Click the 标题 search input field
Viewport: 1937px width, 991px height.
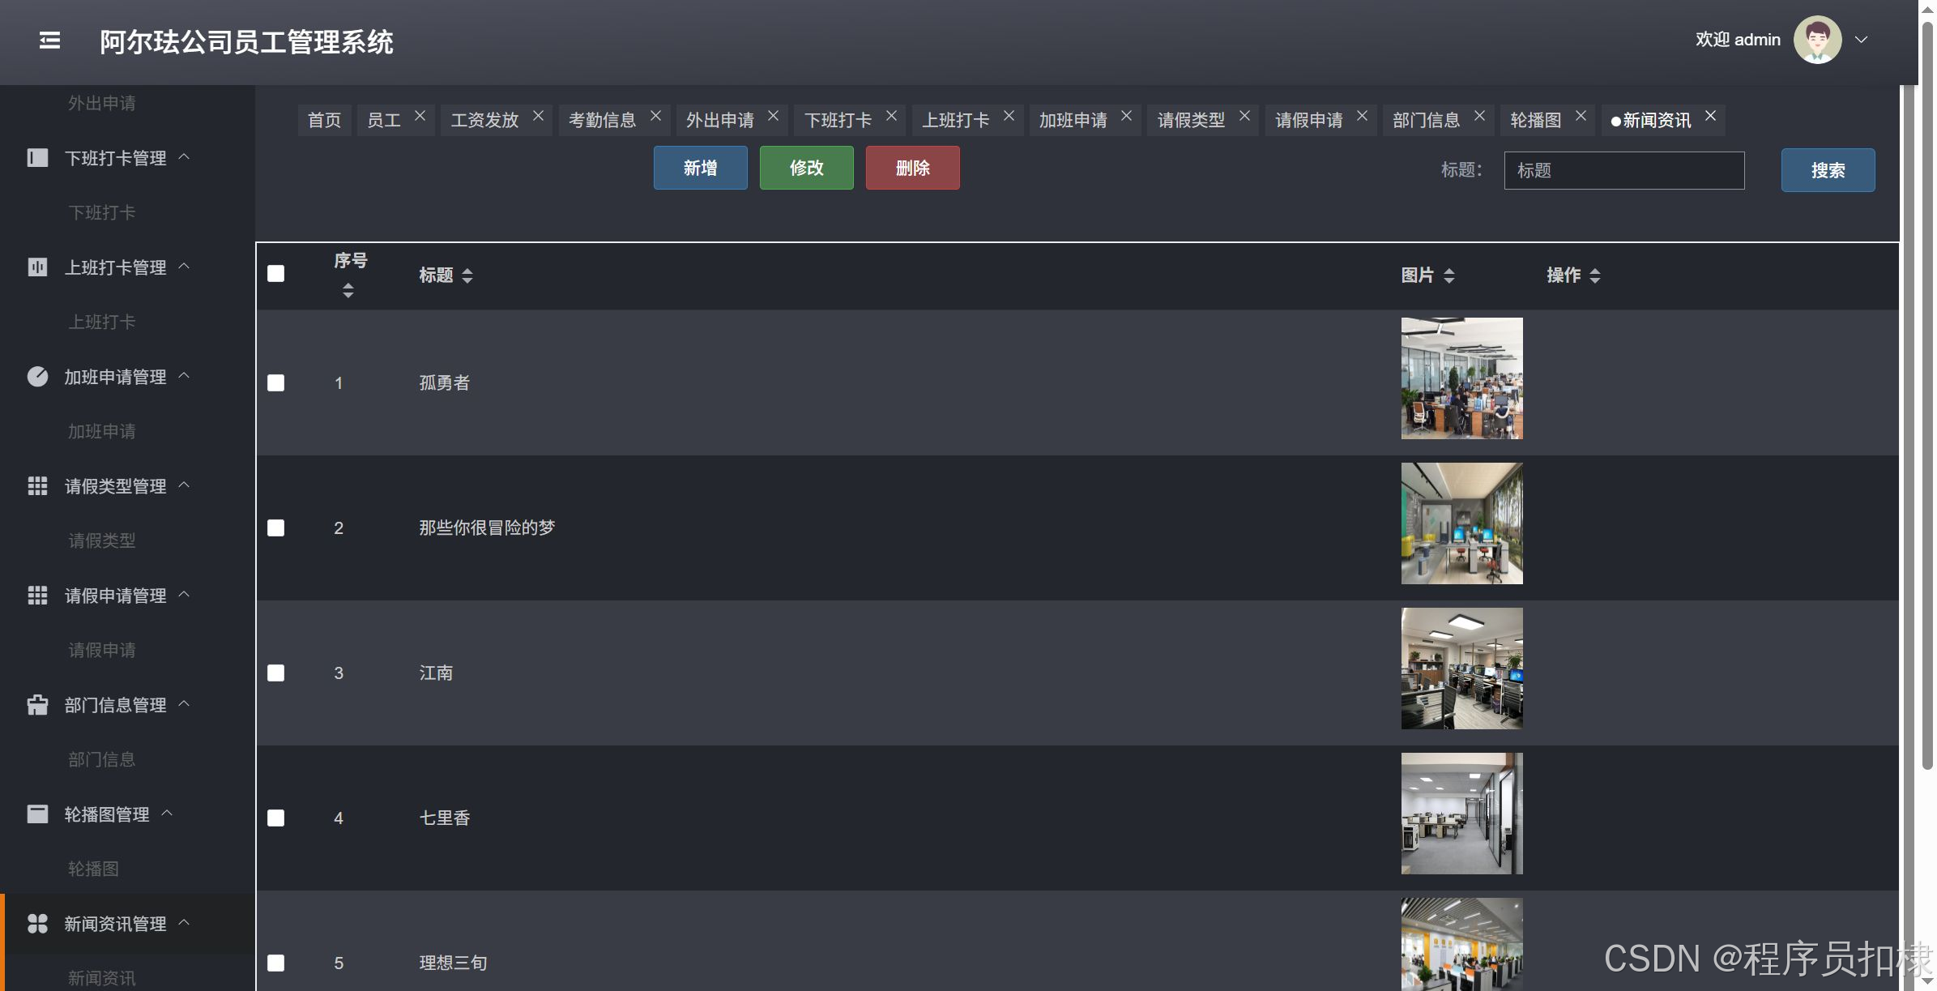pos(1623,170)
